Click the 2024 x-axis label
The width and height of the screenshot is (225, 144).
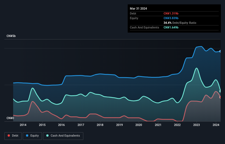tap(216, 125)
